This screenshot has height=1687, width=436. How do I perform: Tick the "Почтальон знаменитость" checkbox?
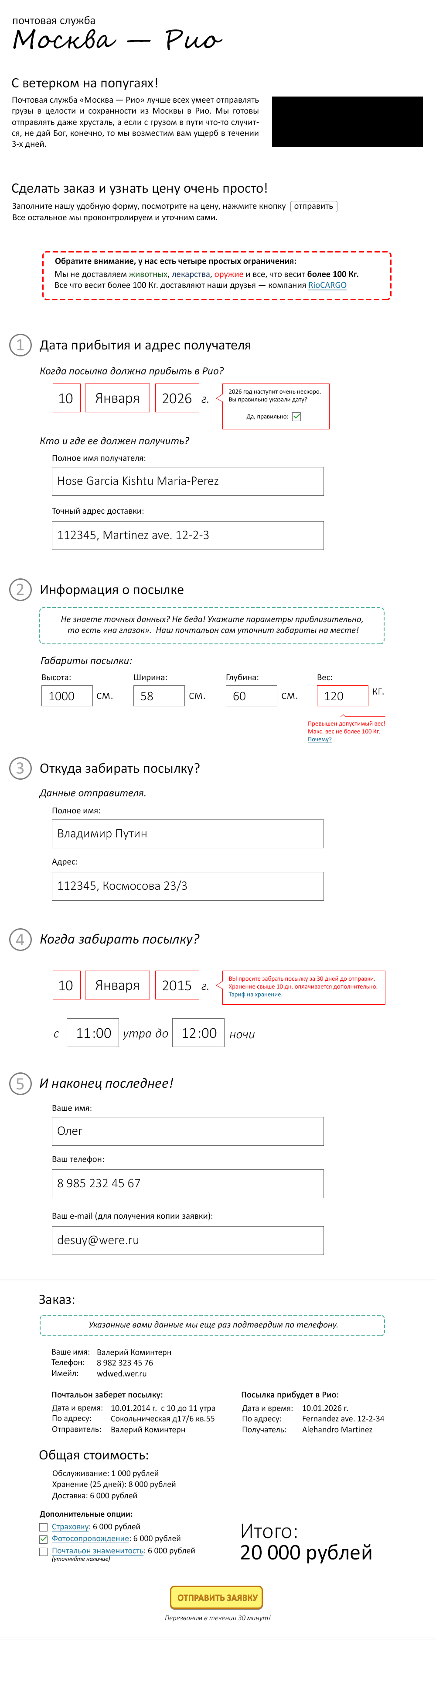pos(44,1552)
